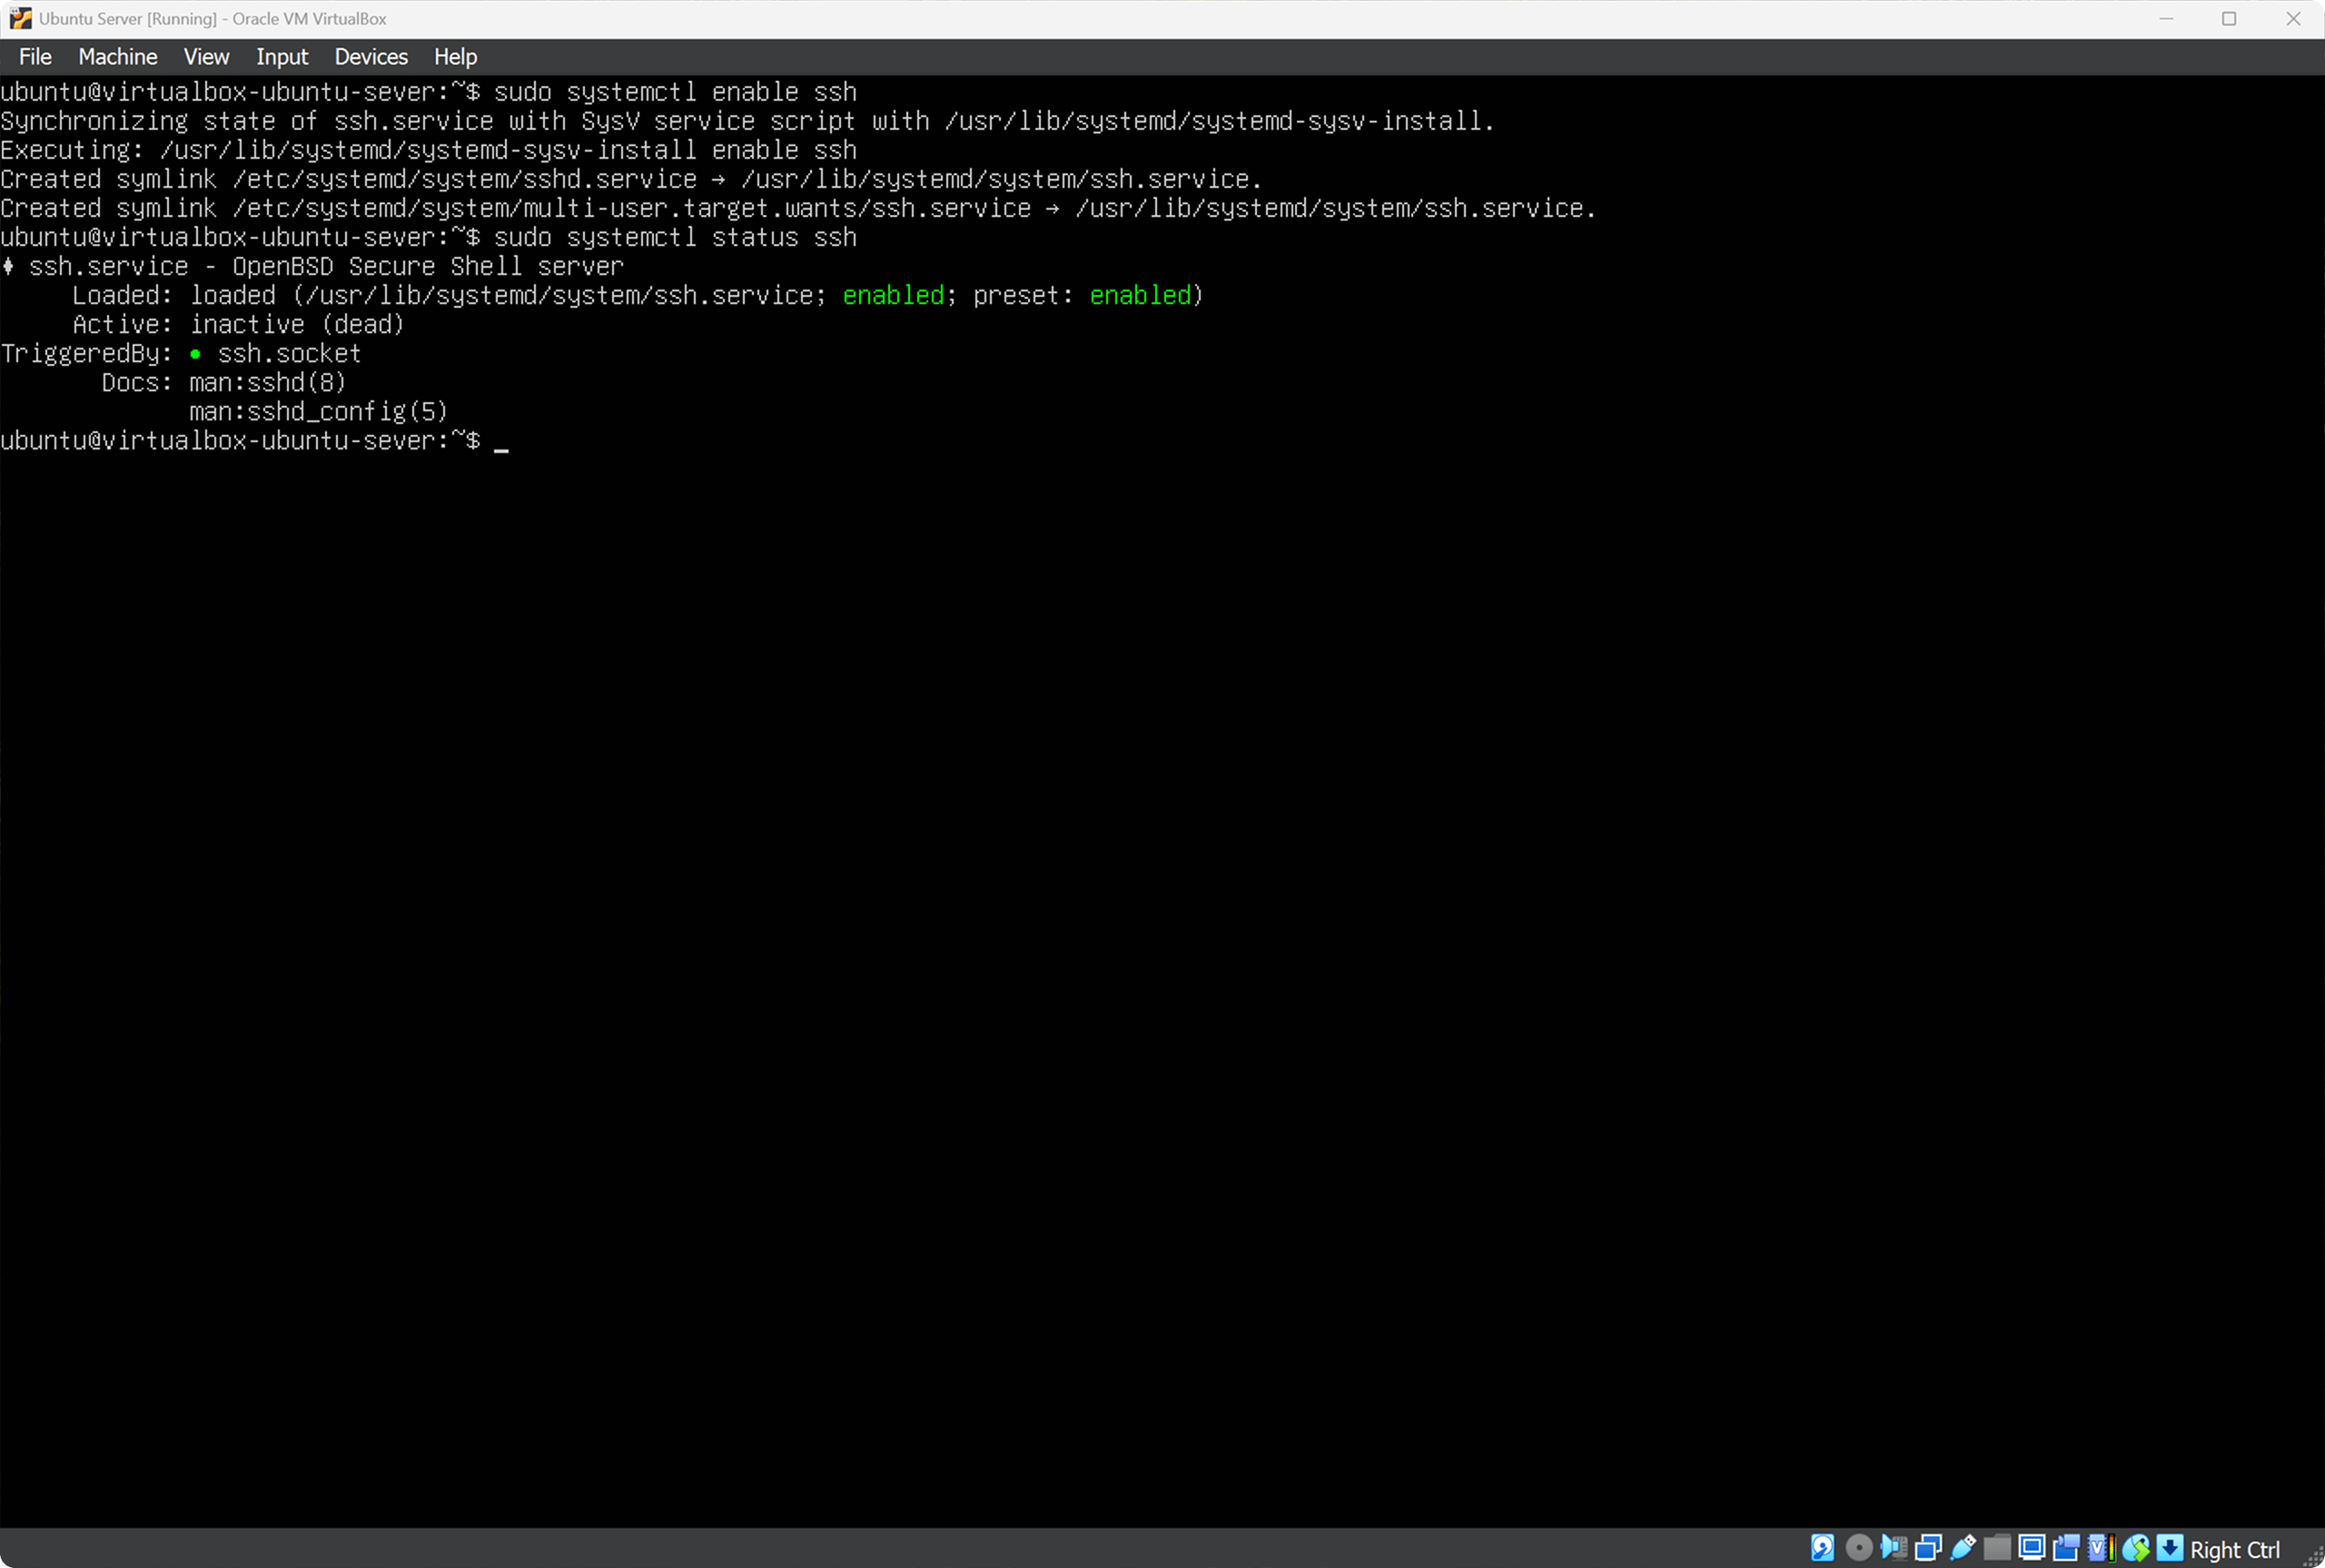Click the keyboard capture arrow icon
Screen dimensions: 2325x1568
pos(2169,1548)
